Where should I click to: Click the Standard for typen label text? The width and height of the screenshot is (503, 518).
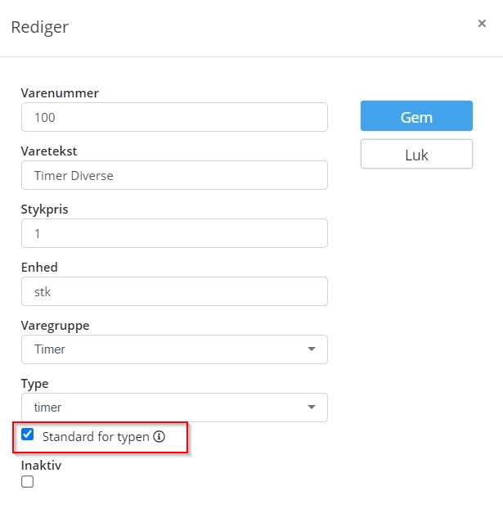tap(96, 437)
